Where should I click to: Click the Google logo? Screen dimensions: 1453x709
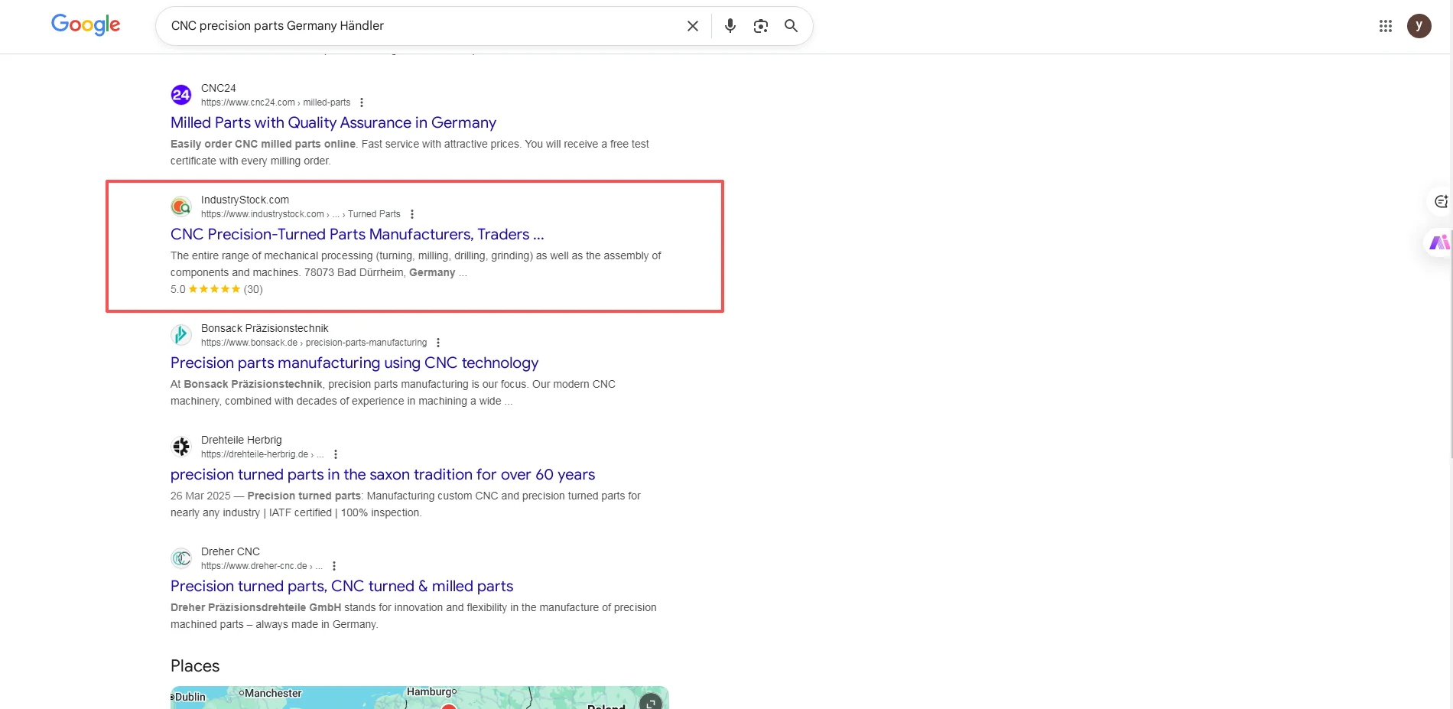86,25
